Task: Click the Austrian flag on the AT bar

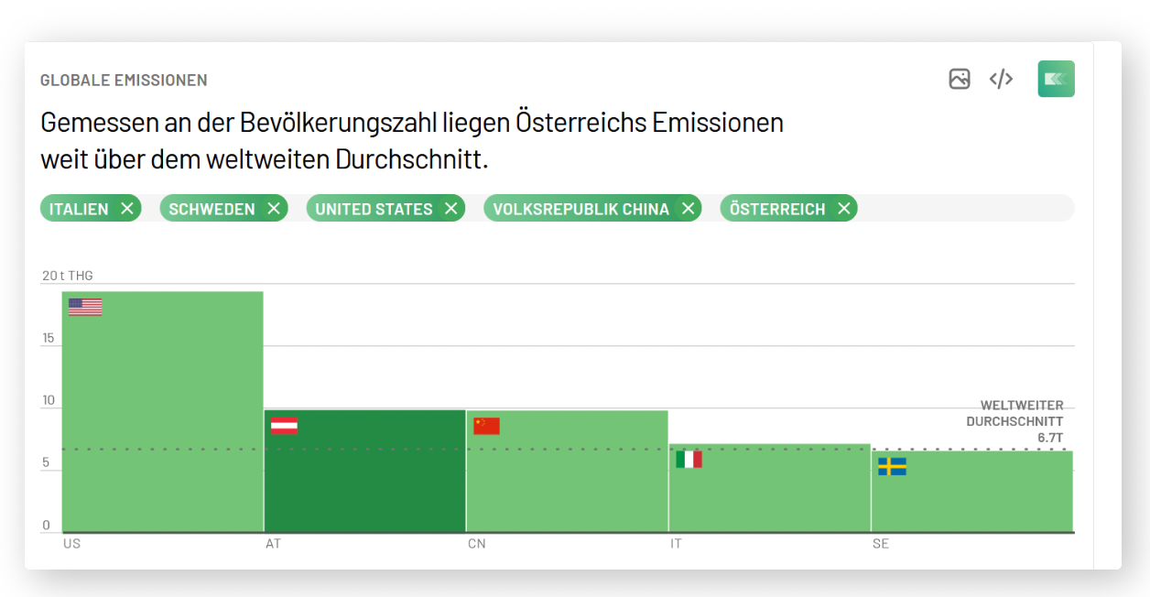Action: [285, 425]
